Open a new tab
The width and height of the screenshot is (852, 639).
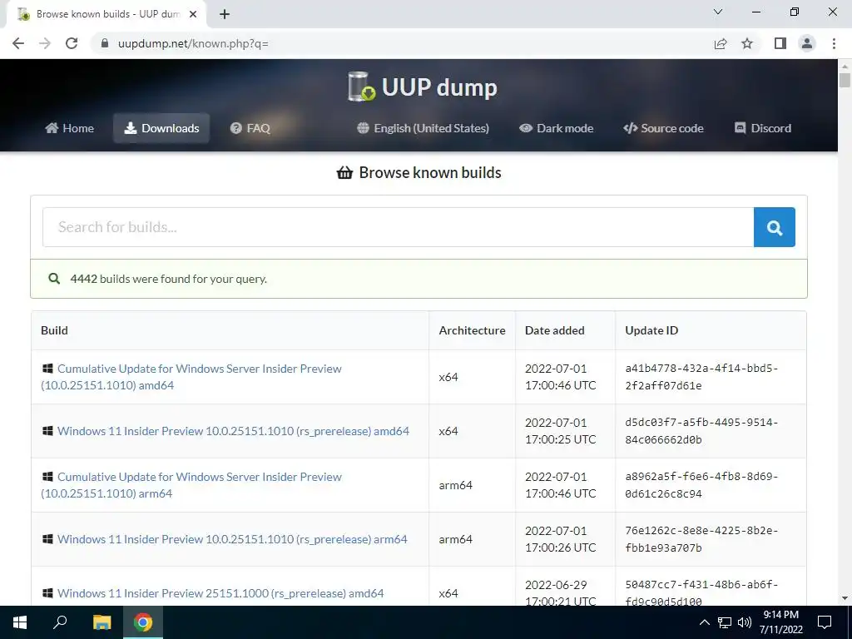click(x=225, y=14)
